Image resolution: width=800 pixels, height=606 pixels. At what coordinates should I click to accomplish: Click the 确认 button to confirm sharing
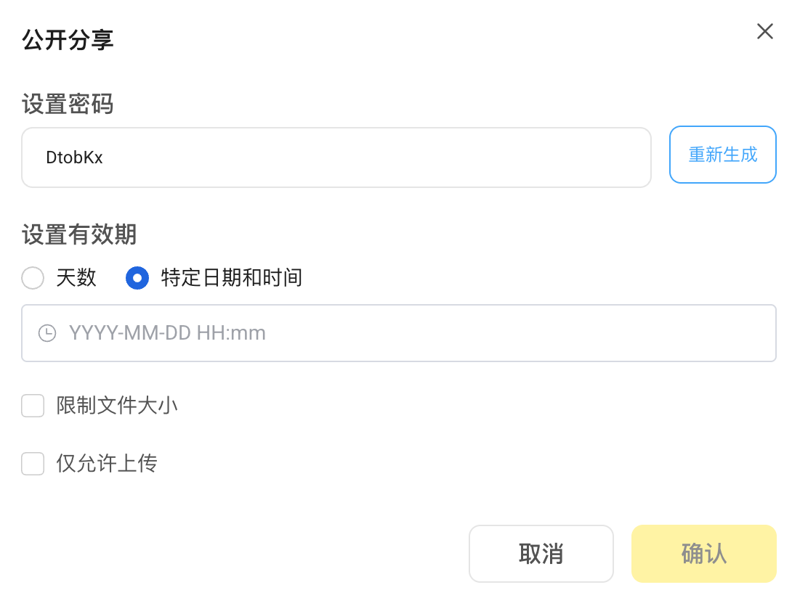coord(703,554)
